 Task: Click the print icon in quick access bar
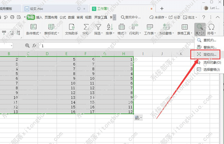pyautogui.click(x=12, y=17)
